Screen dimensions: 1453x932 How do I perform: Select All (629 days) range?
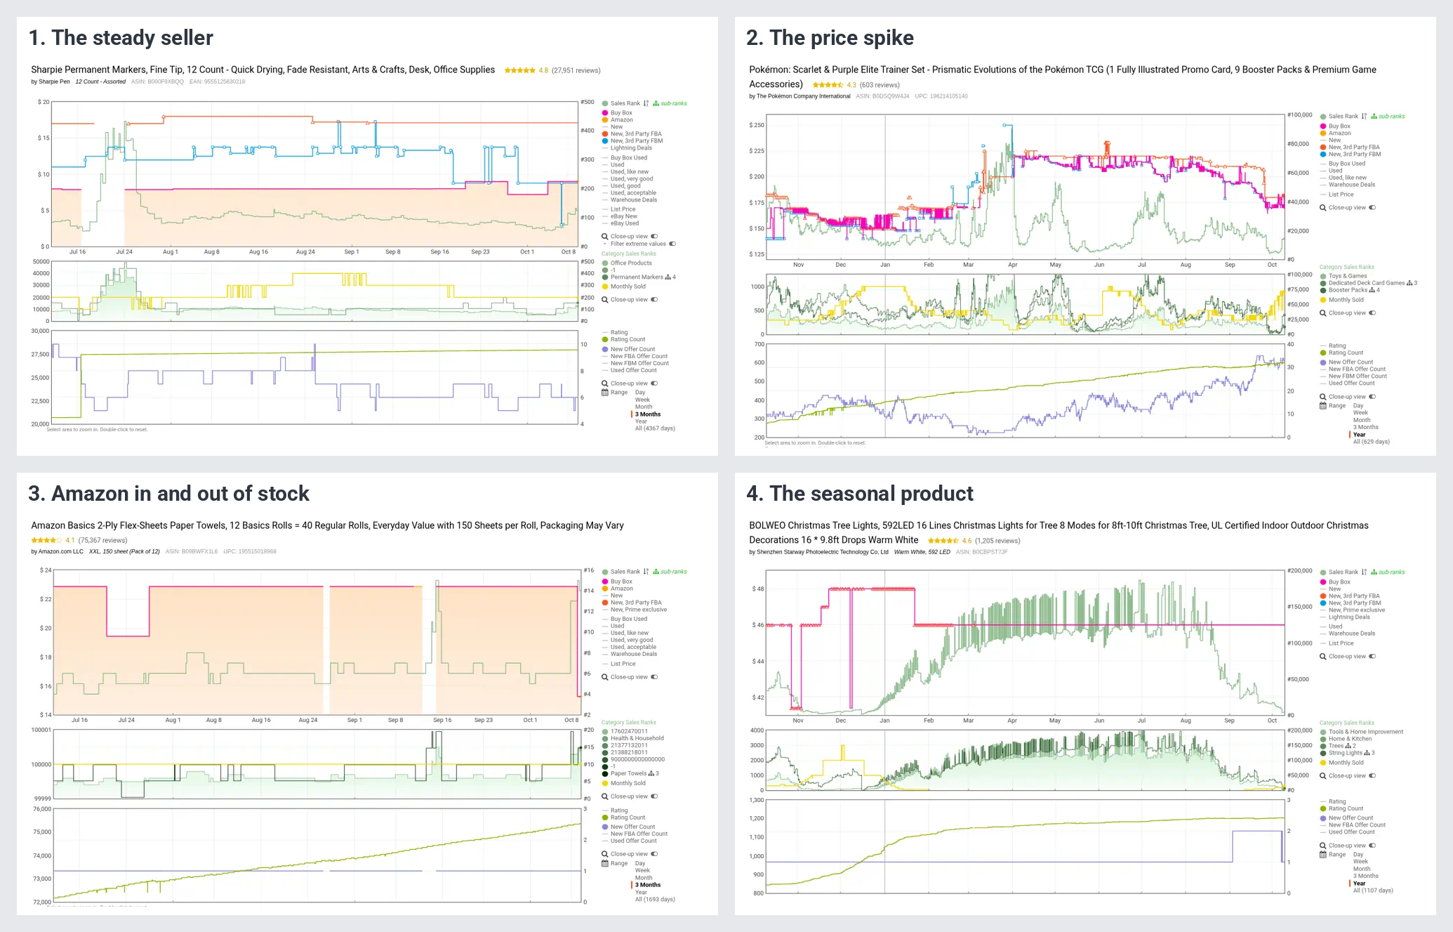(x=1371, y=442)
